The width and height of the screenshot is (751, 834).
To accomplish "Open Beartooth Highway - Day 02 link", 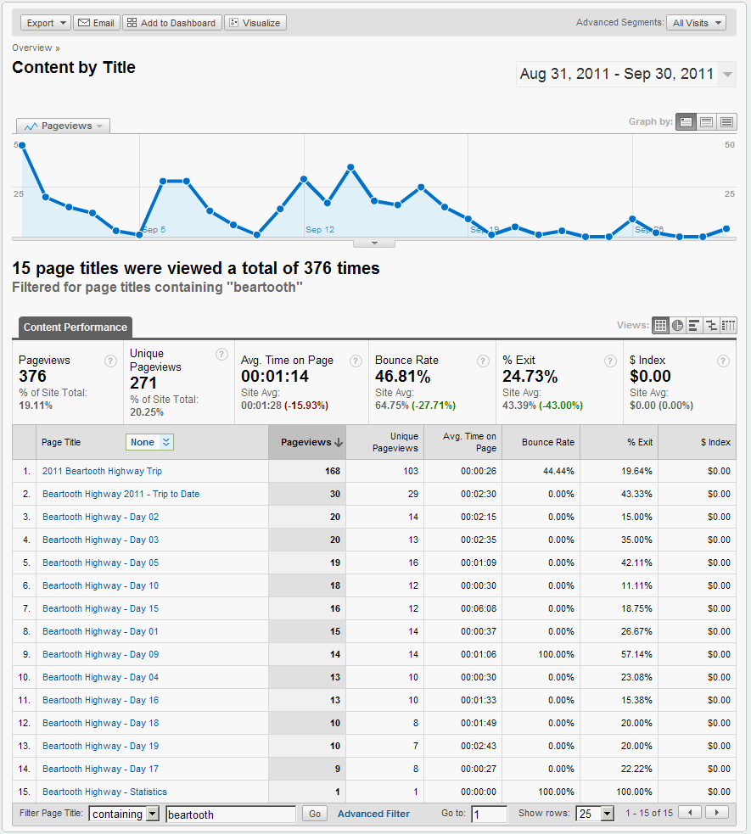I will click(x=100, y=517).
